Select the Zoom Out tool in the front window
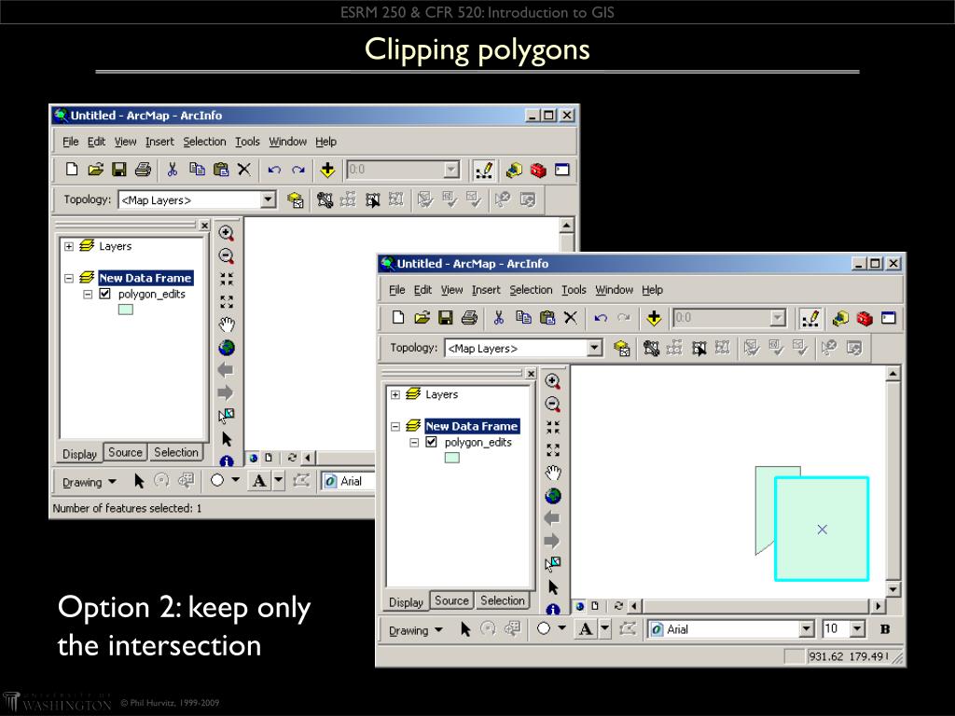The image size is (955, 716). click(x=552, y=405)
